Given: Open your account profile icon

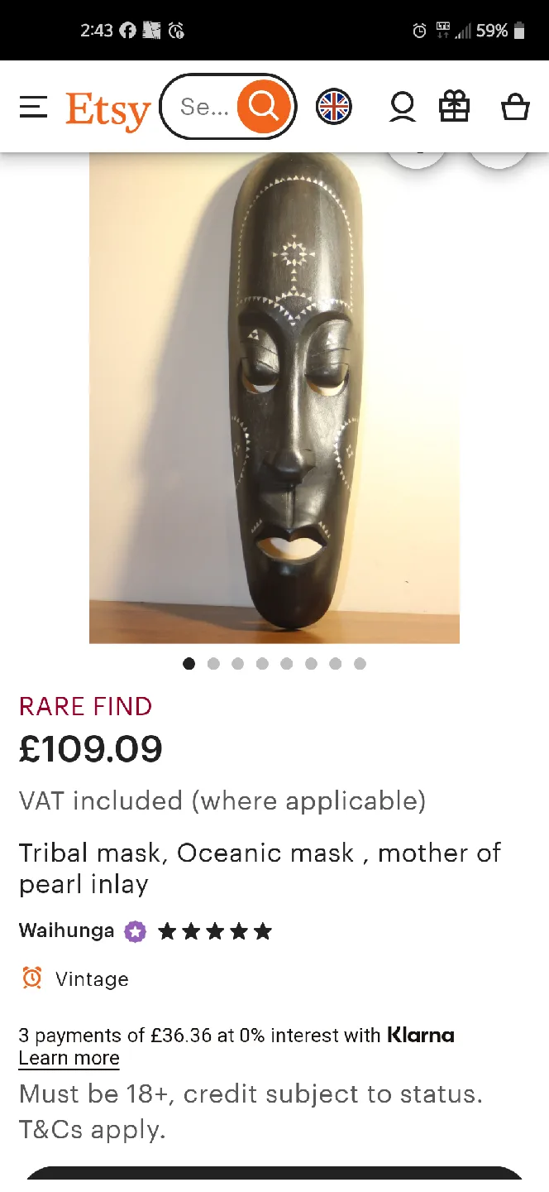Looking at the screenshot, I should coord(402,106).
